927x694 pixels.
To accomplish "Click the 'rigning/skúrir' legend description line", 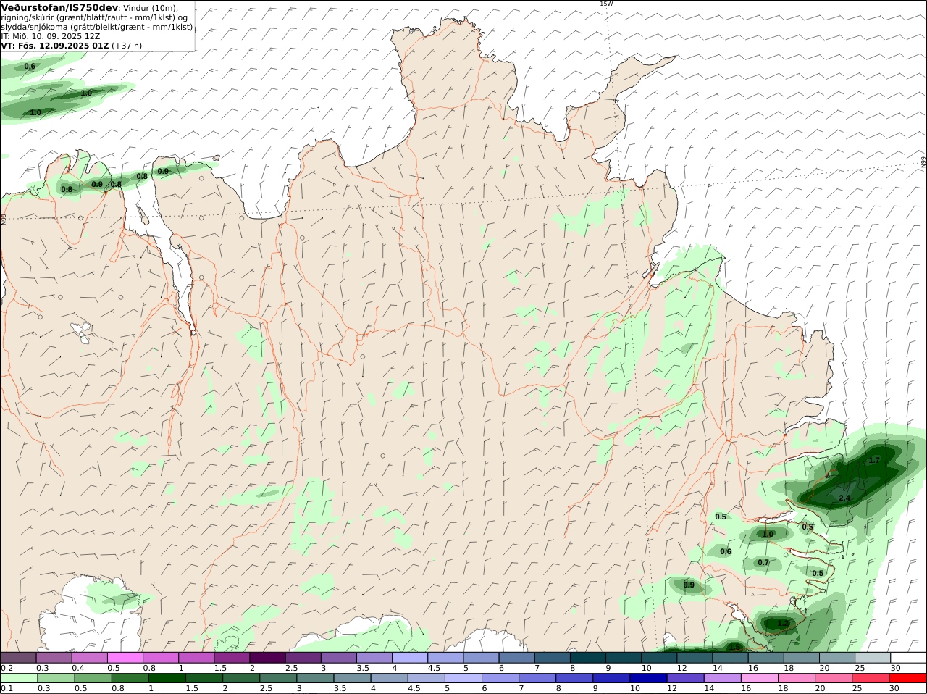I will pos(94,17).
